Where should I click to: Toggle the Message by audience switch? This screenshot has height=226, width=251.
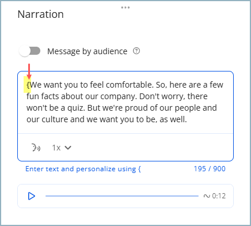pyautogui.click(x=30, y=51)
